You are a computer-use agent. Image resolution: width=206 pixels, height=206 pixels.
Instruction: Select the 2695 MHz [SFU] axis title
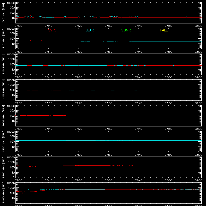[3, 116]
